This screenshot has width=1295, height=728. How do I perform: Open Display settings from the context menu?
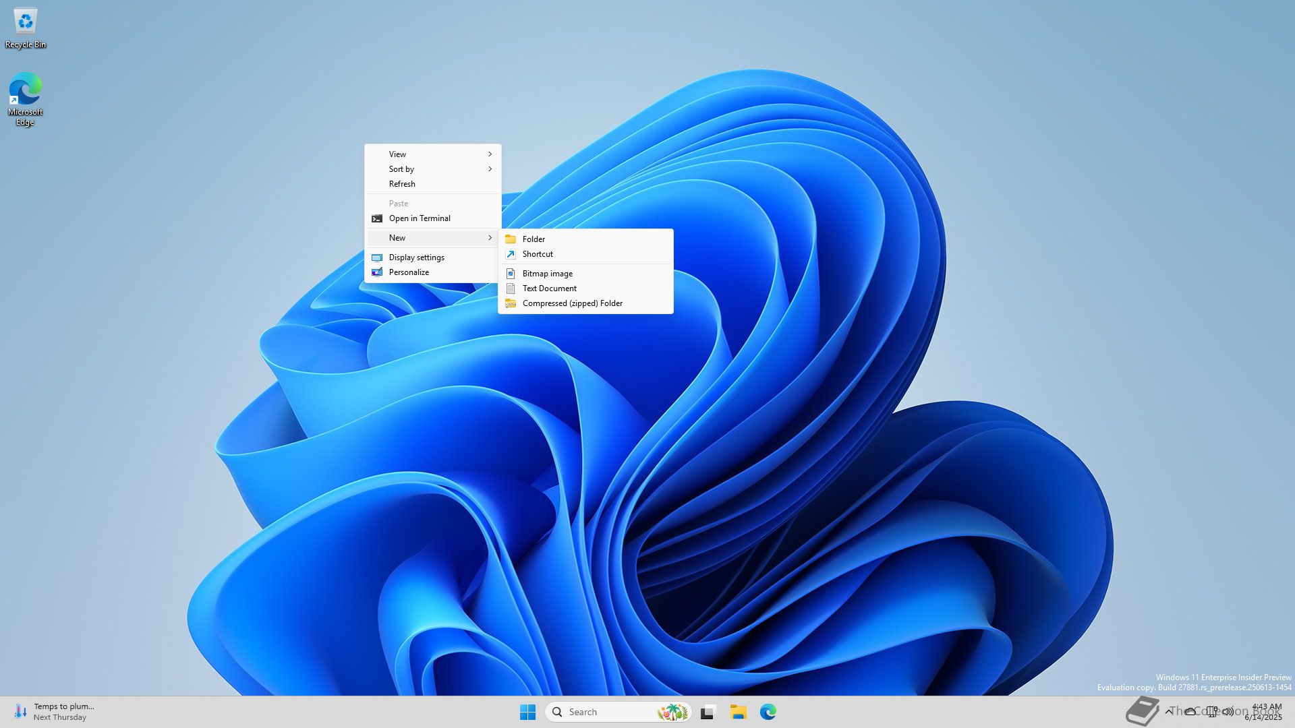416,257
